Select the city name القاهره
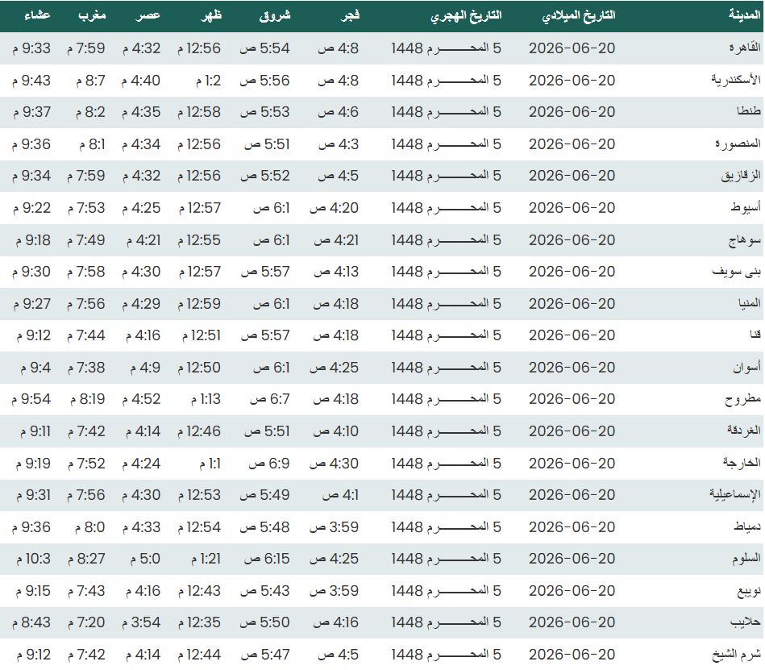The width and height of the screenshot is (765, 670). click(x=745, y=48)
